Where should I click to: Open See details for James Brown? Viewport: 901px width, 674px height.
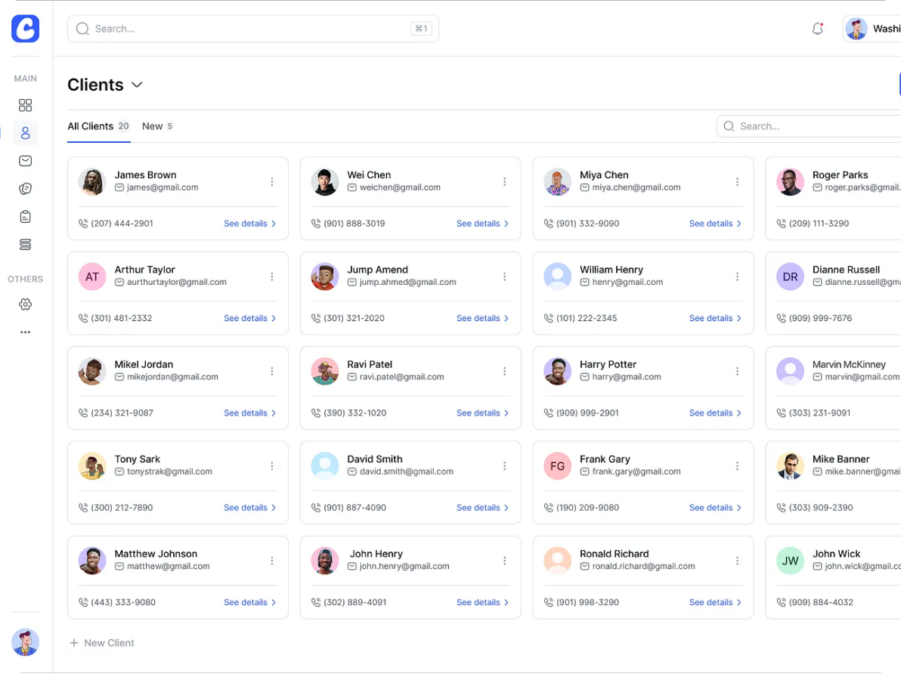click(250, 224)
